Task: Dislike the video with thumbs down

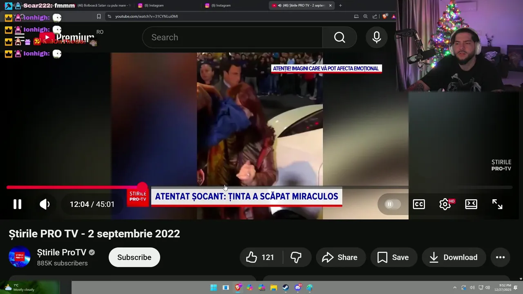Action: click(296, 257)
